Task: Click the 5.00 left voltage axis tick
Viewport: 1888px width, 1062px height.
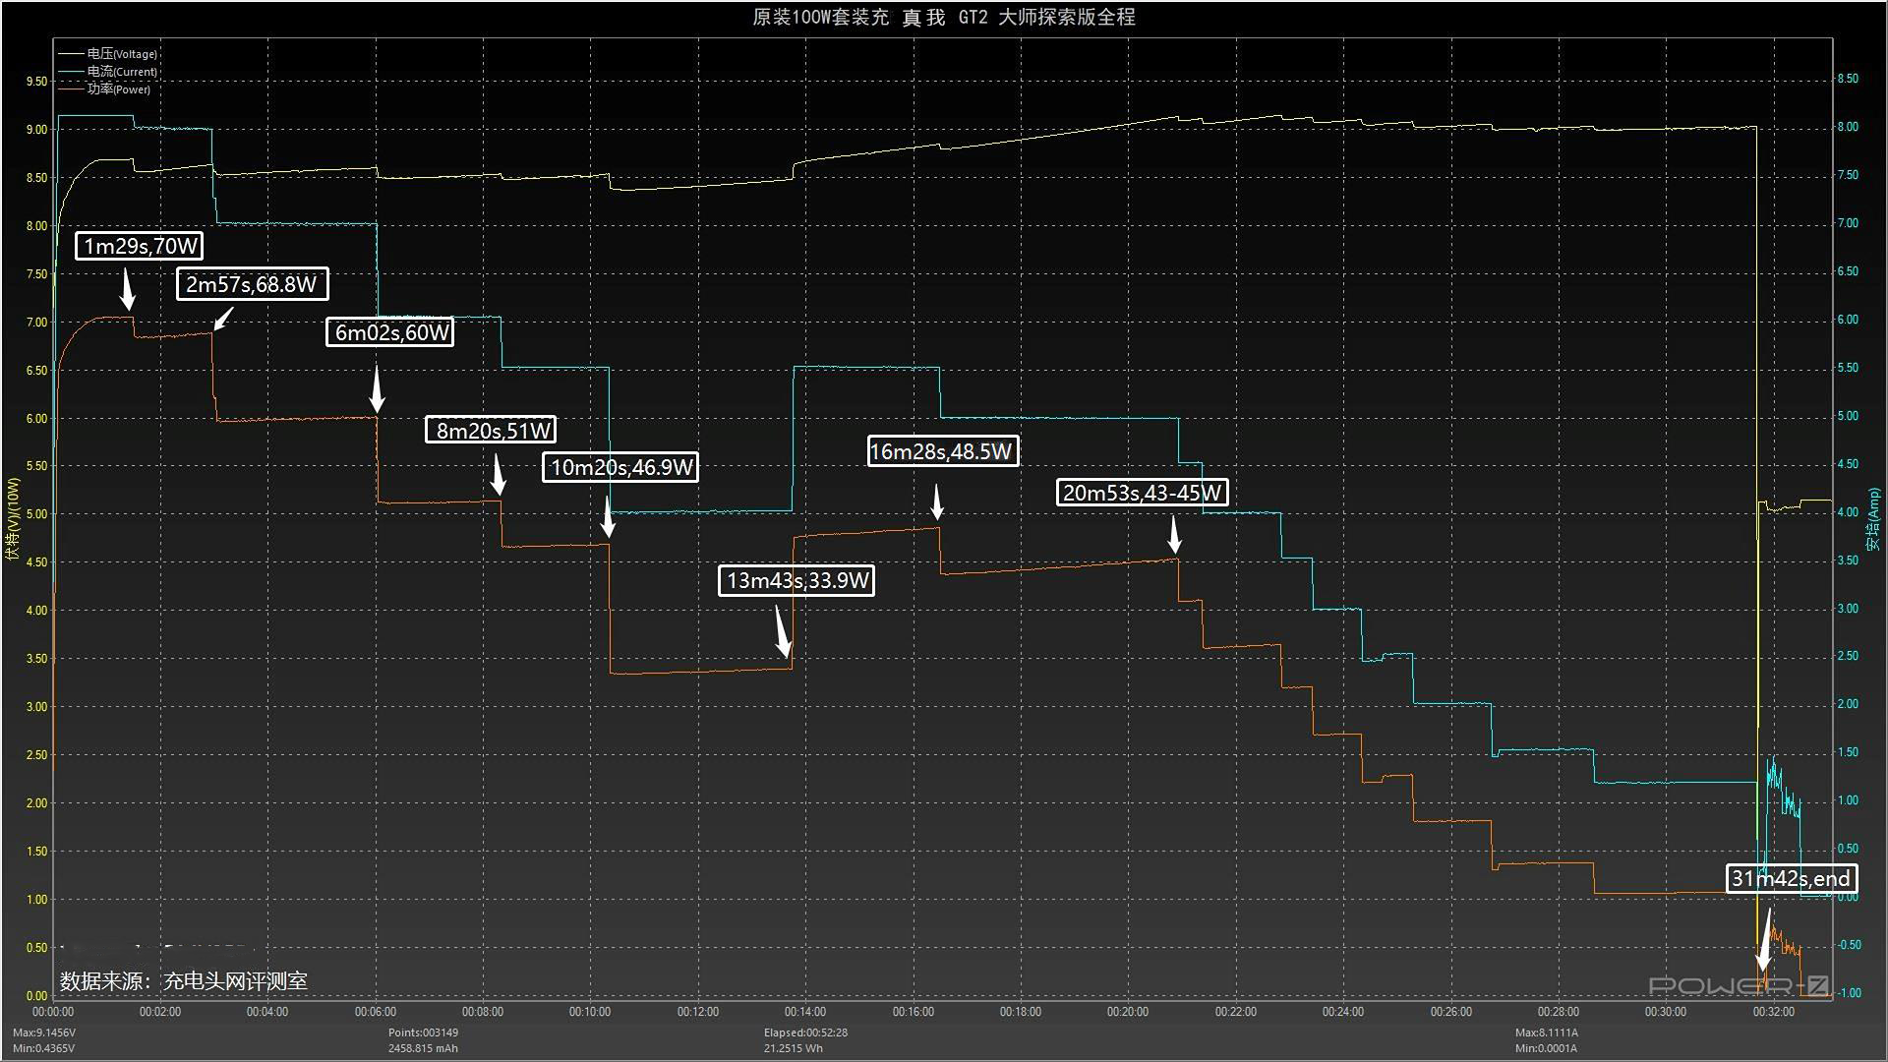Action: coord(36,514)
